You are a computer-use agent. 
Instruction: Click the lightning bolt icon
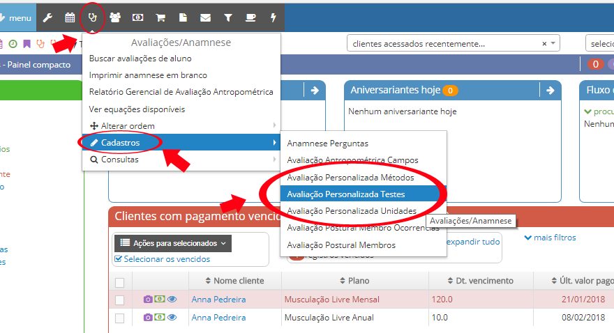273,17
